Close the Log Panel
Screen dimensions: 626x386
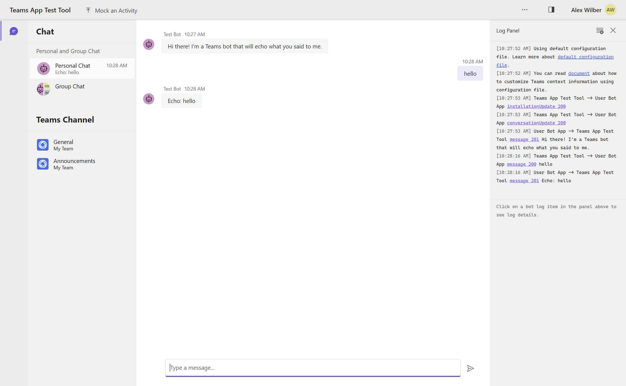[613, 31]
